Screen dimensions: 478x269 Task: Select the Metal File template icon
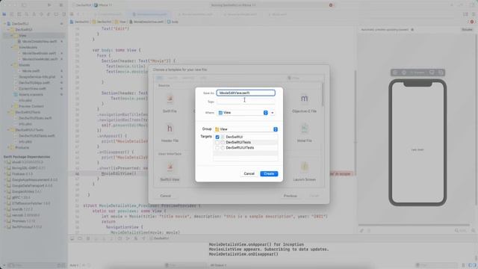click(x=304, y=129)
